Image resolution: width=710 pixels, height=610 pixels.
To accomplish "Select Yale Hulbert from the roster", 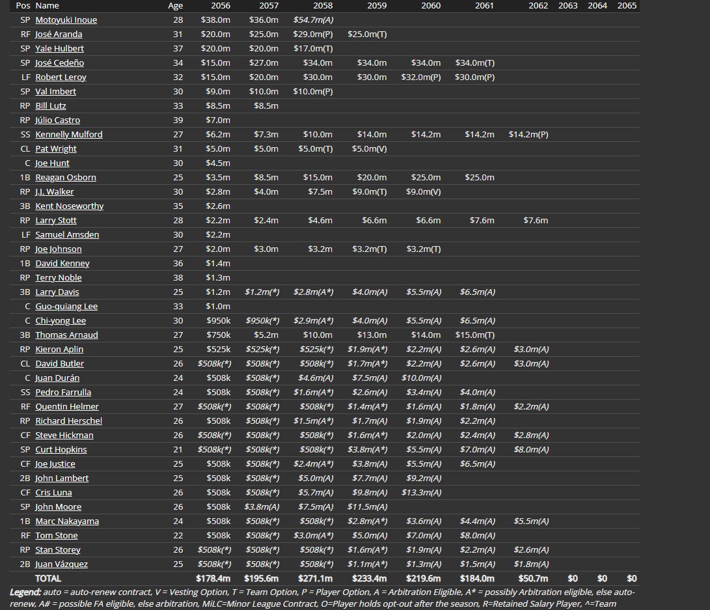I will coord(59,49).
